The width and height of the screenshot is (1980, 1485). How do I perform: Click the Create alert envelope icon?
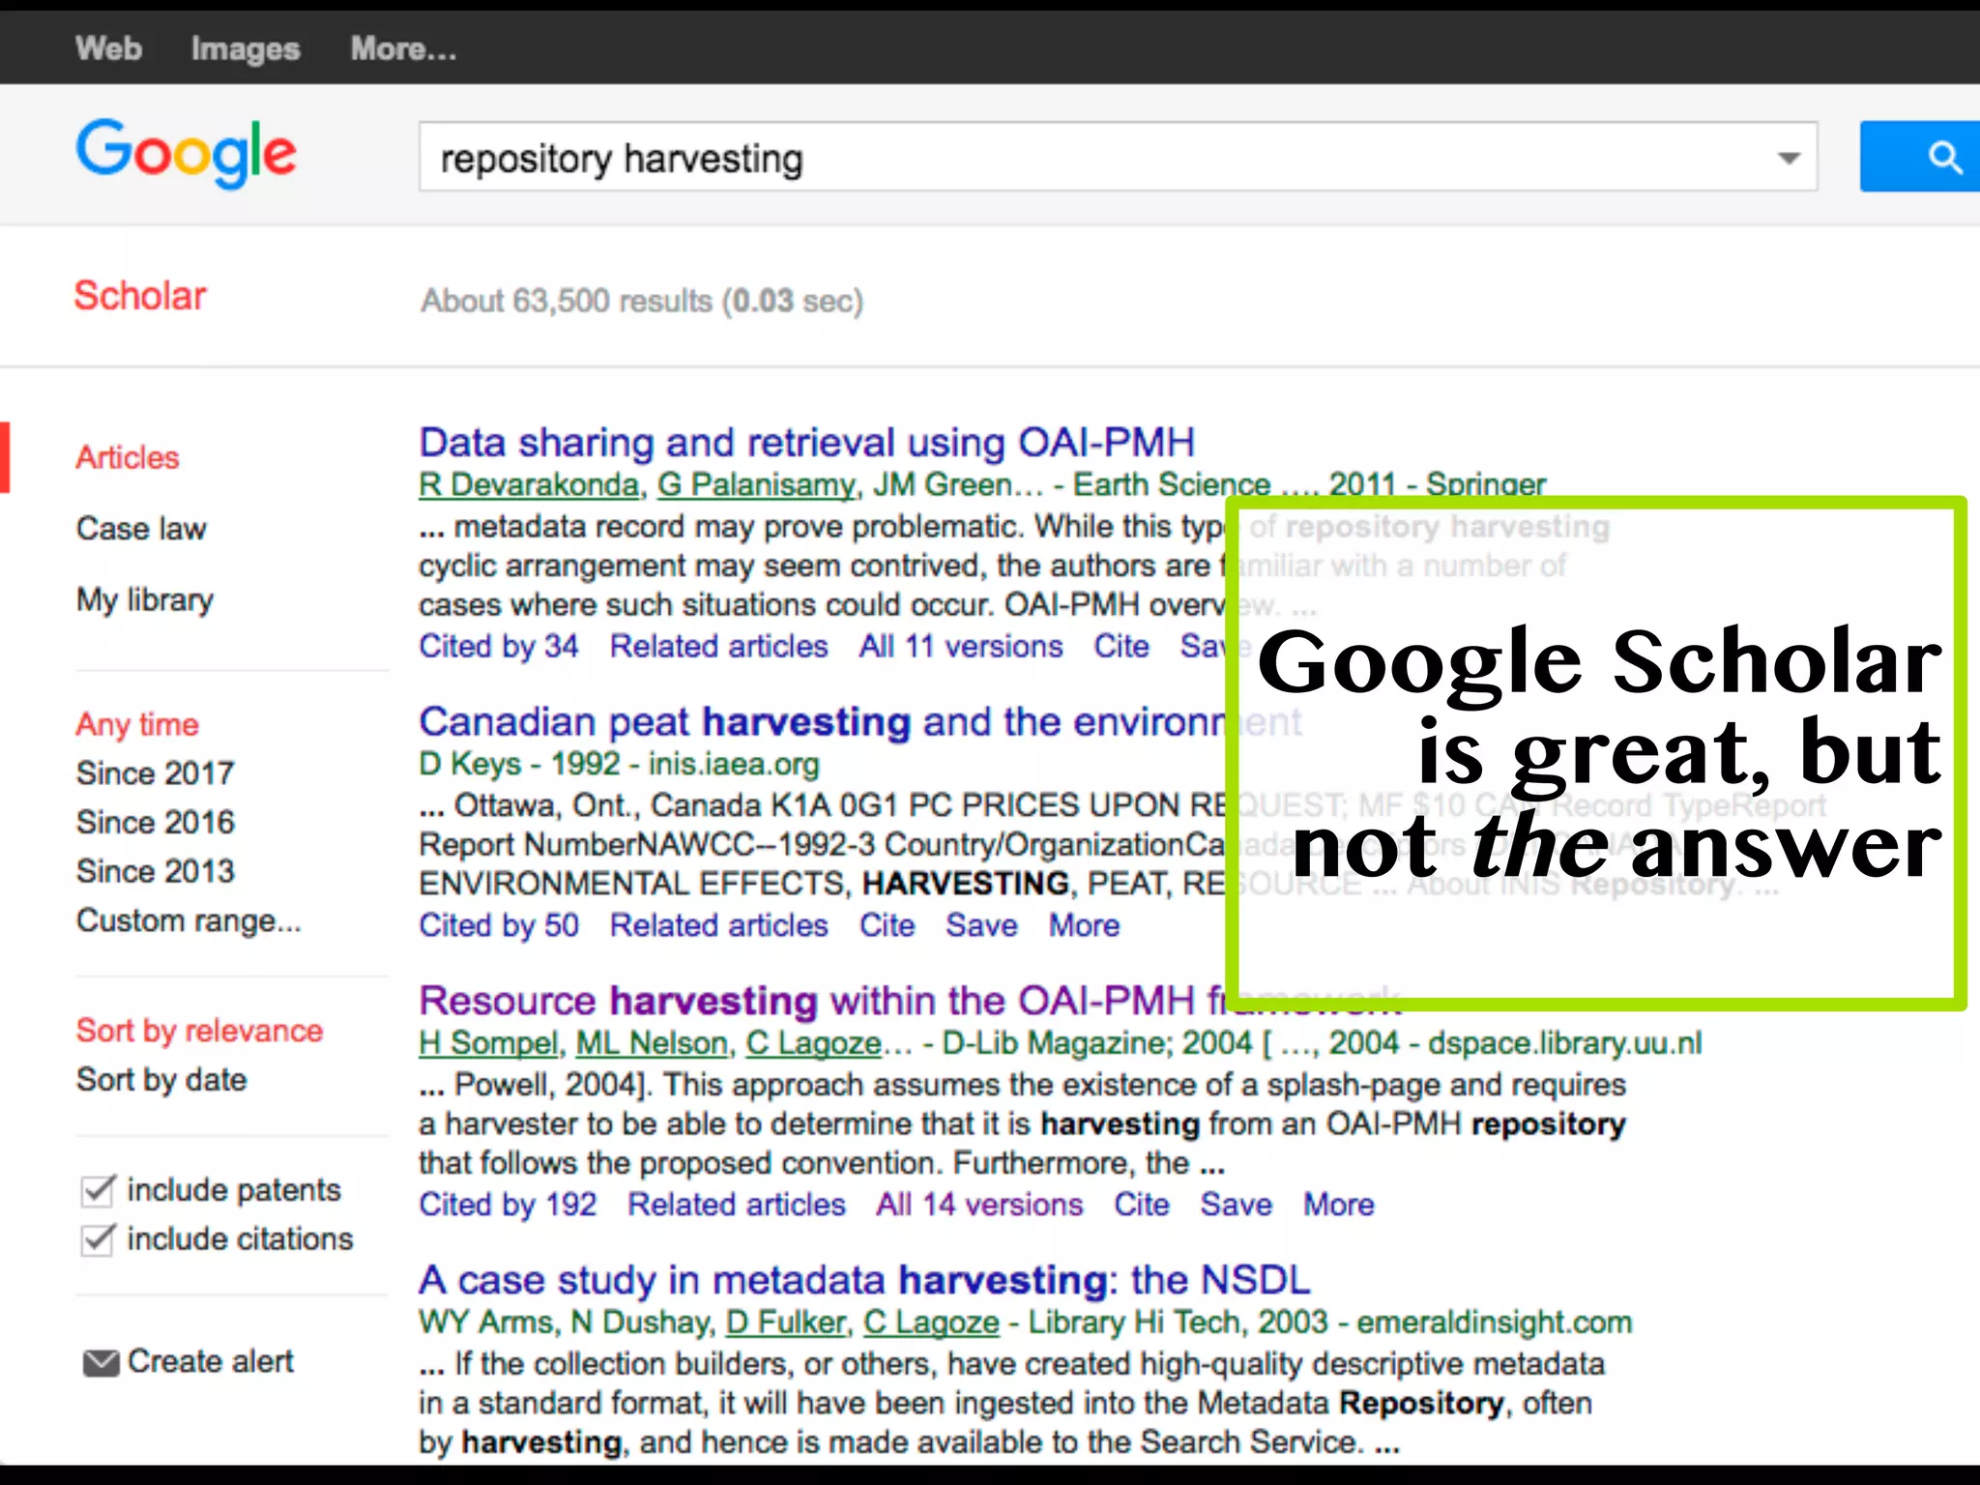101,1363
